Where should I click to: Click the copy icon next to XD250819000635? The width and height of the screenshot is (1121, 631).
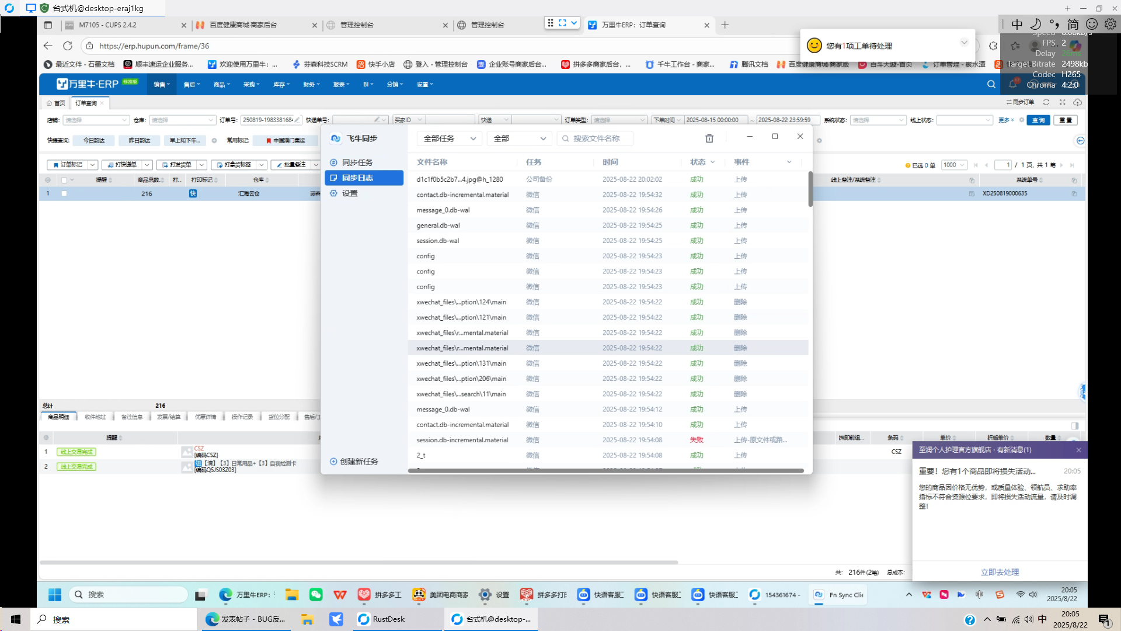(x=1074, y=193)
